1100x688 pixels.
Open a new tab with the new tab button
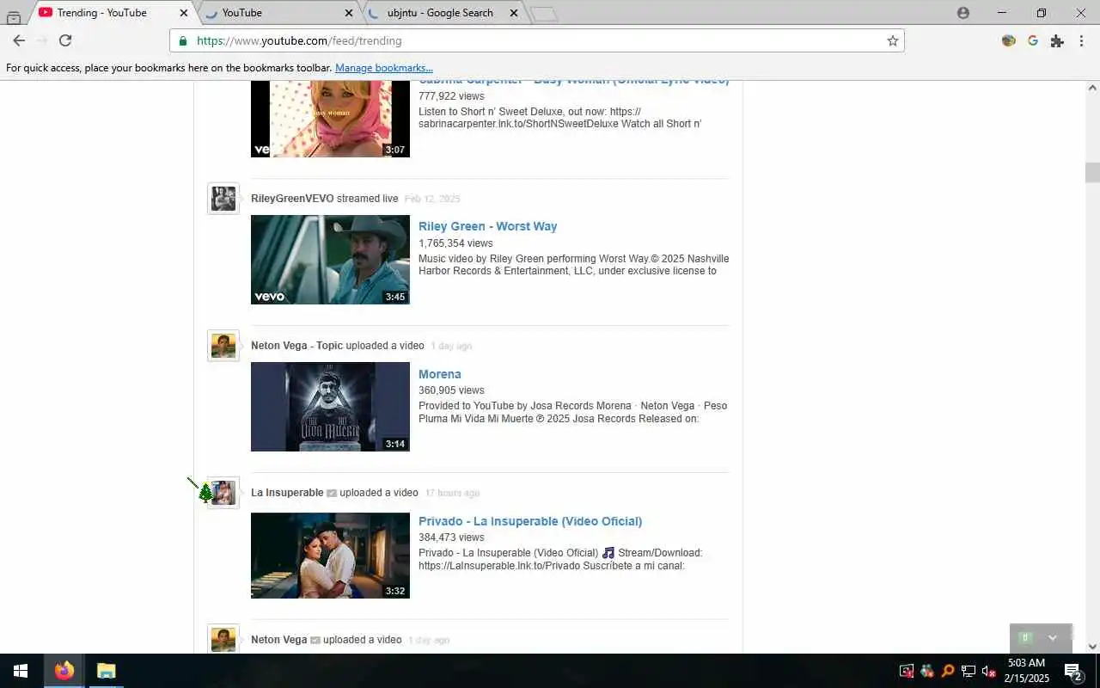pos(543,14)
